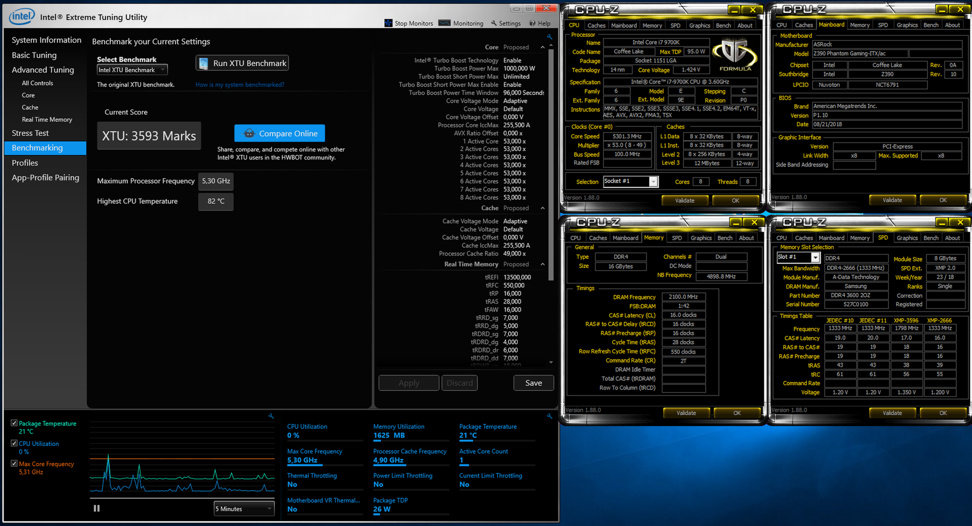Click the Compare Online button
This screenshot has height=526, width=972.
click(279, 134)
